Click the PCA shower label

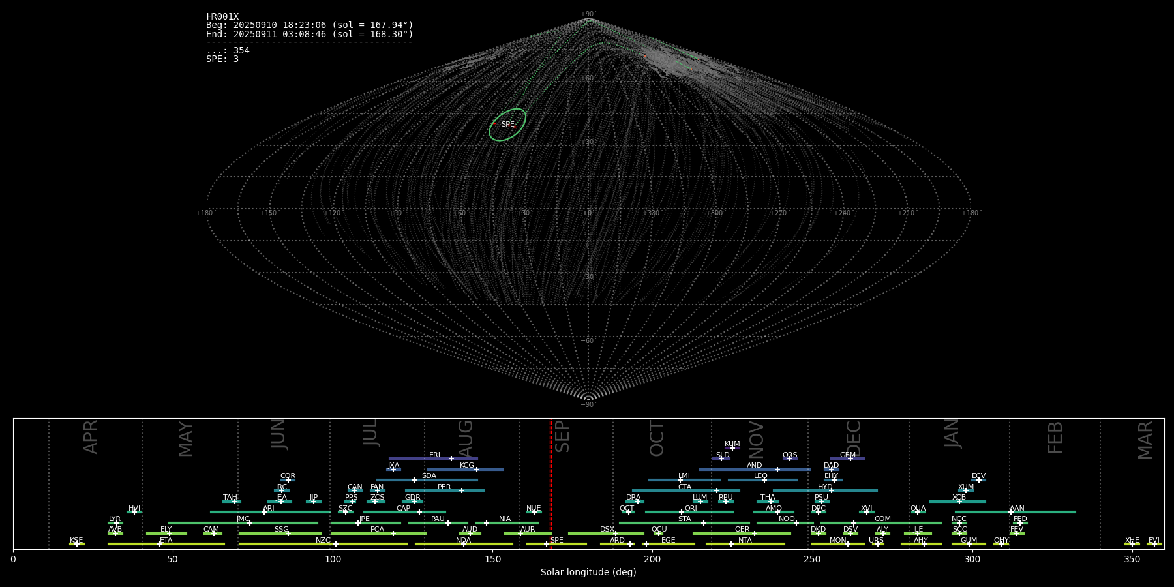tap(377, 530)
